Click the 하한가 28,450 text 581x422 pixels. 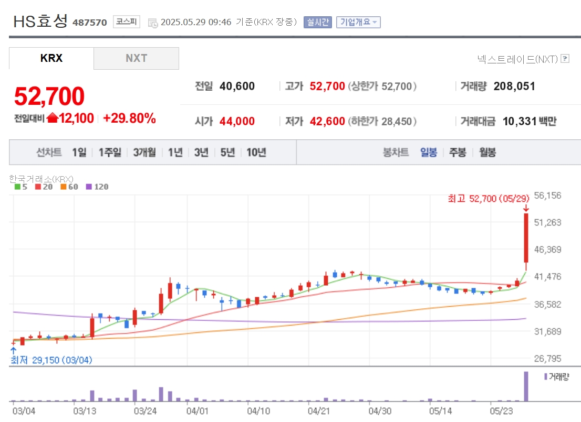382,121
